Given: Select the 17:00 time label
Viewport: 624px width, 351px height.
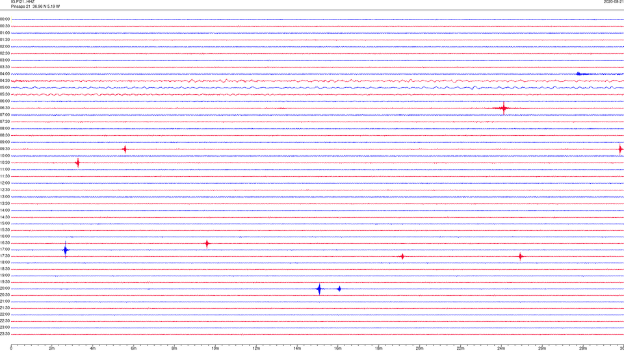Looking at the screenshot, I should [x=5, y=250].
